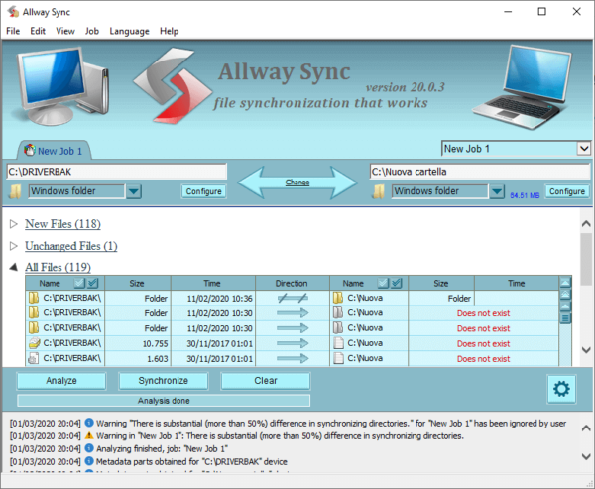Viewport: 595px width, 489px height.
Task: Click the blank page icon in the 10.755 row's target
Action: [x=338, y=343]
